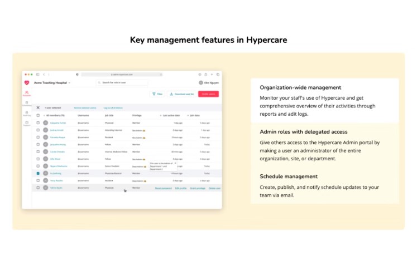Click avatar in Physician/General row
The height and width of the screenshot is (265, 417).
pos(46,173)
